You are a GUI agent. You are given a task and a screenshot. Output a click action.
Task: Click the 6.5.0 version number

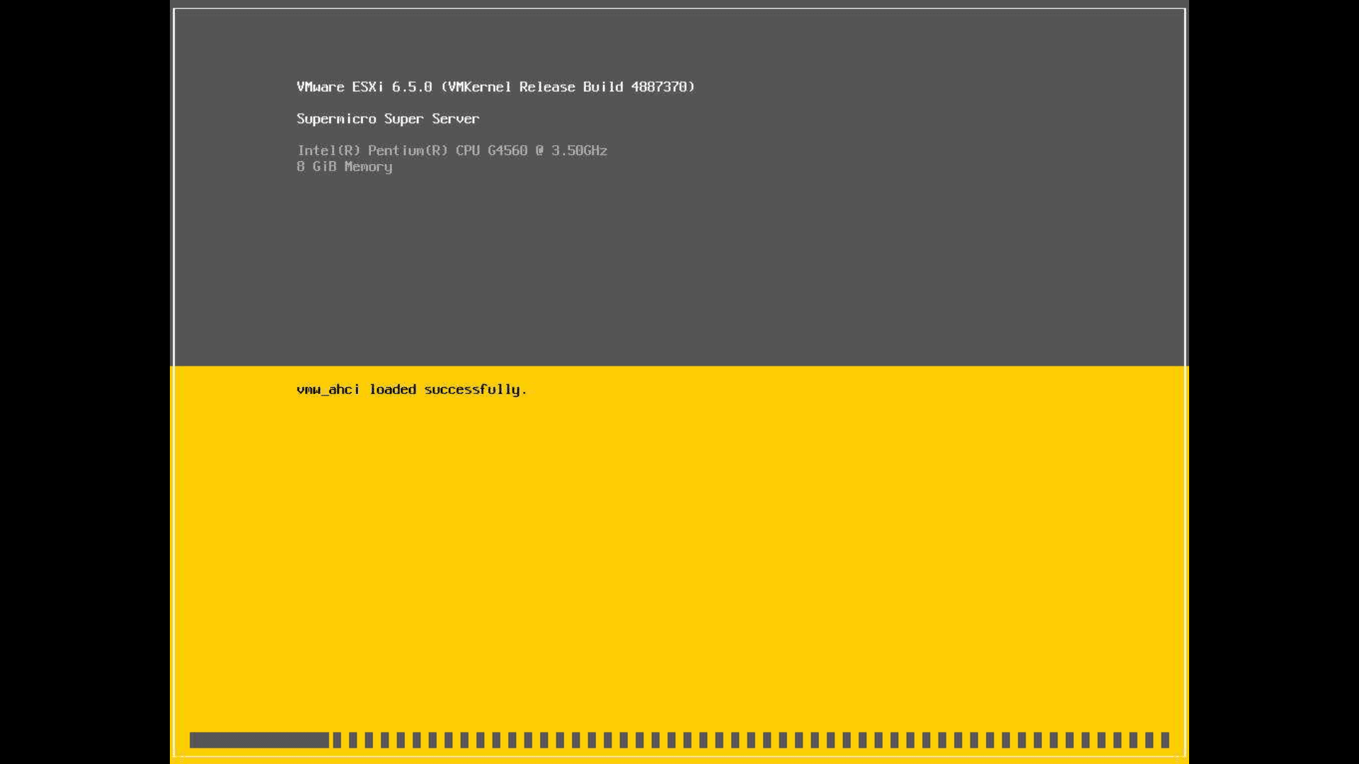pyautogui.click(x=411, y=87)
